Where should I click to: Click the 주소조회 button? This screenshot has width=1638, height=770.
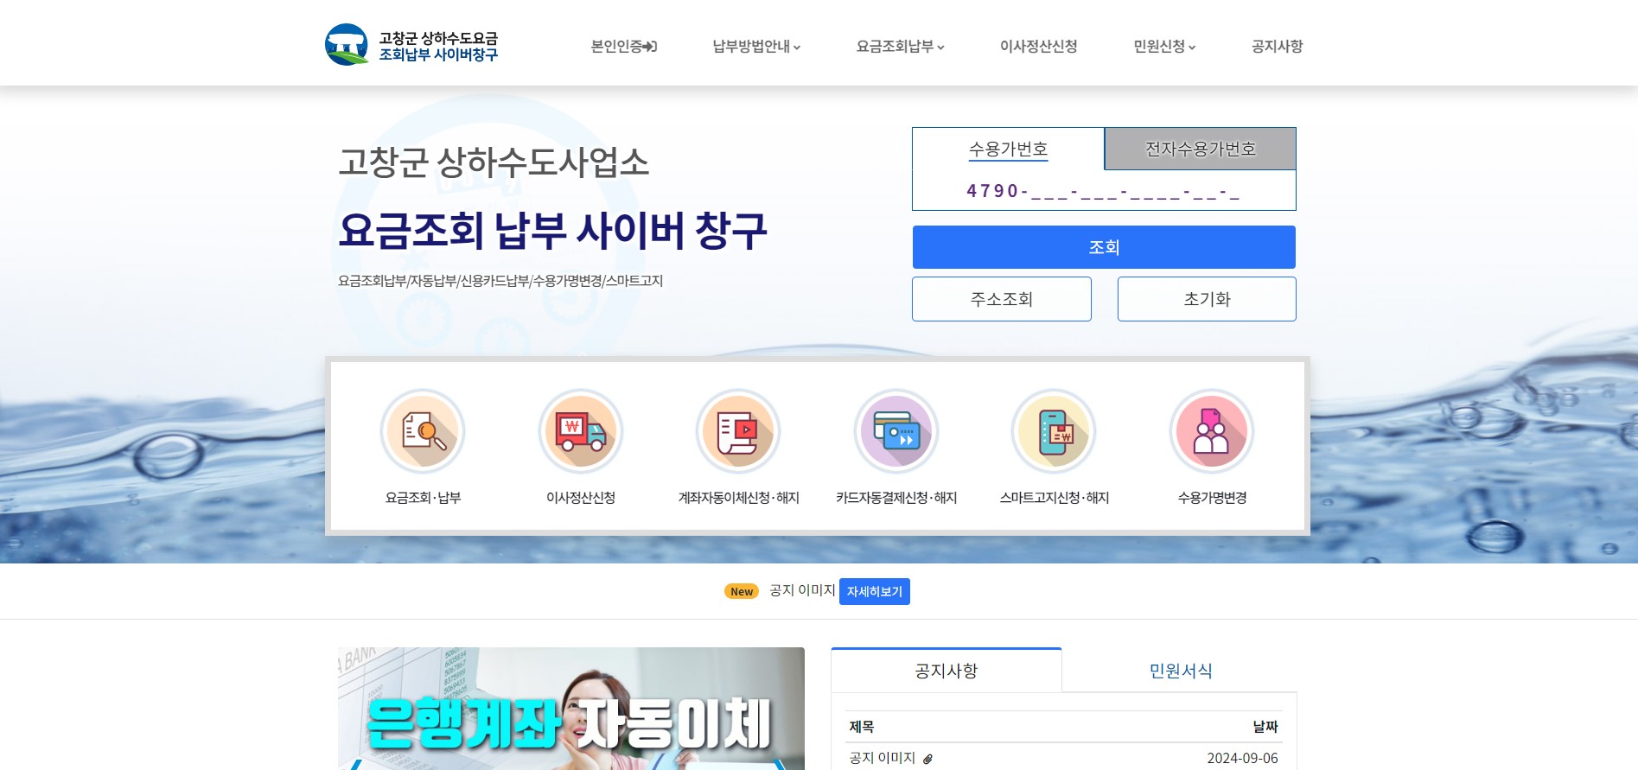click(x=1001, y=299)
